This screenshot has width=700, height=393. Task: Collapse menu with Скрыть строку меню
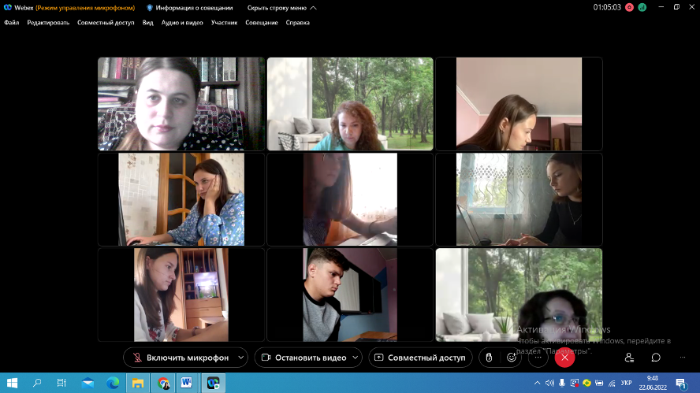pyautogui.click(x=281, y=8)
